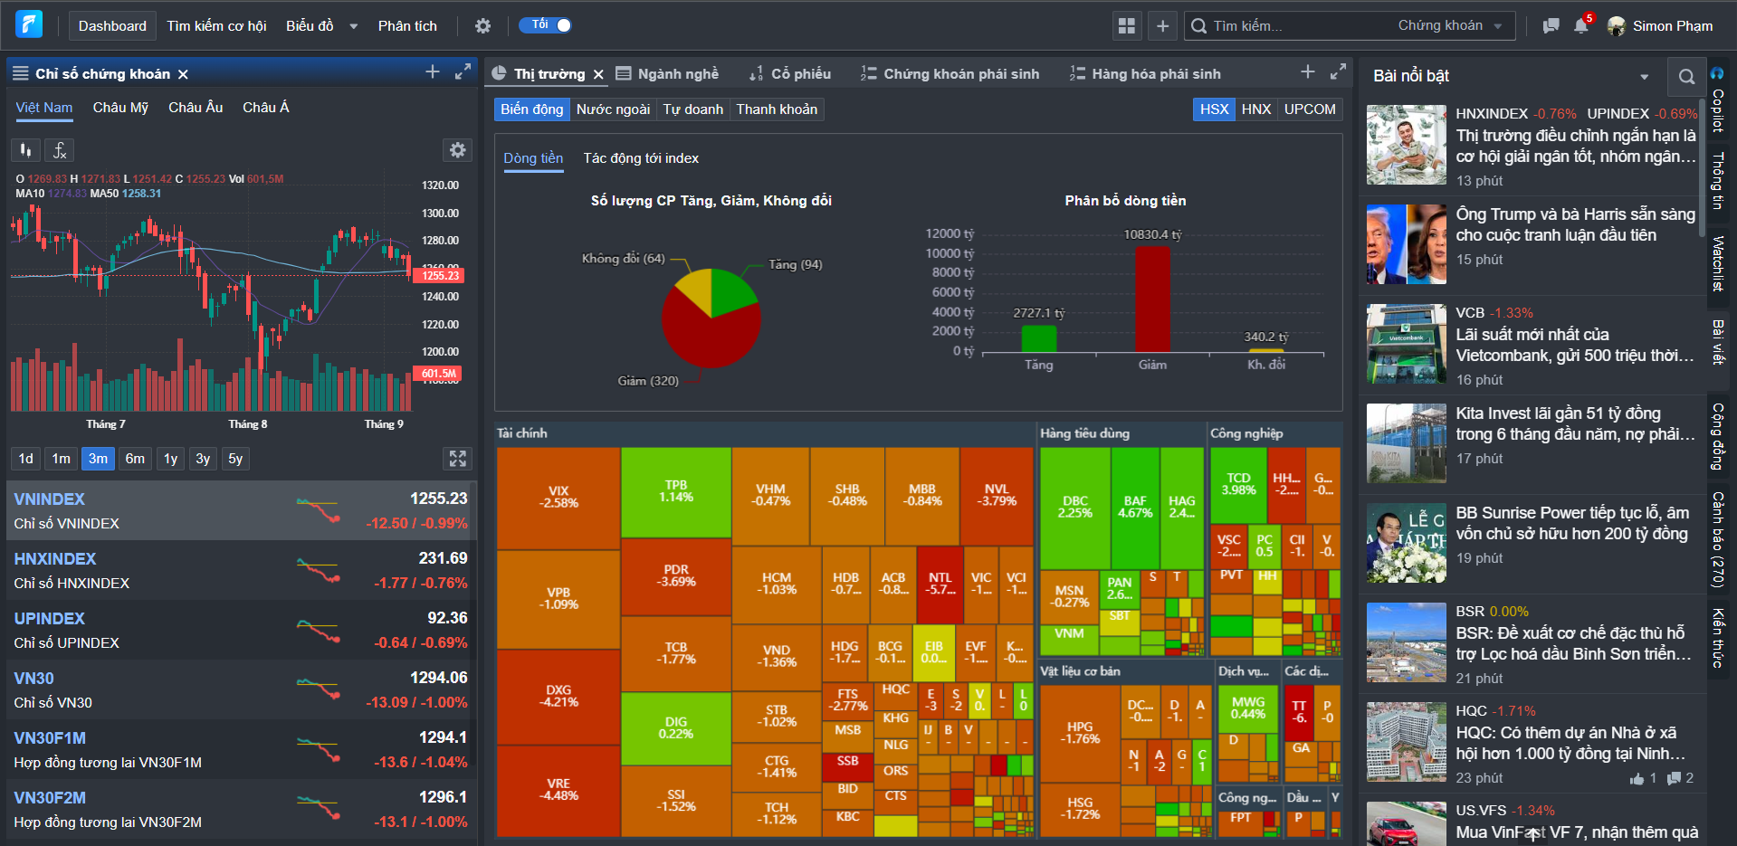Image resolution: width=1737 pixels, height=846 pixels.
Task: Select the 6m timeframe
Action: tap(135, 459)
